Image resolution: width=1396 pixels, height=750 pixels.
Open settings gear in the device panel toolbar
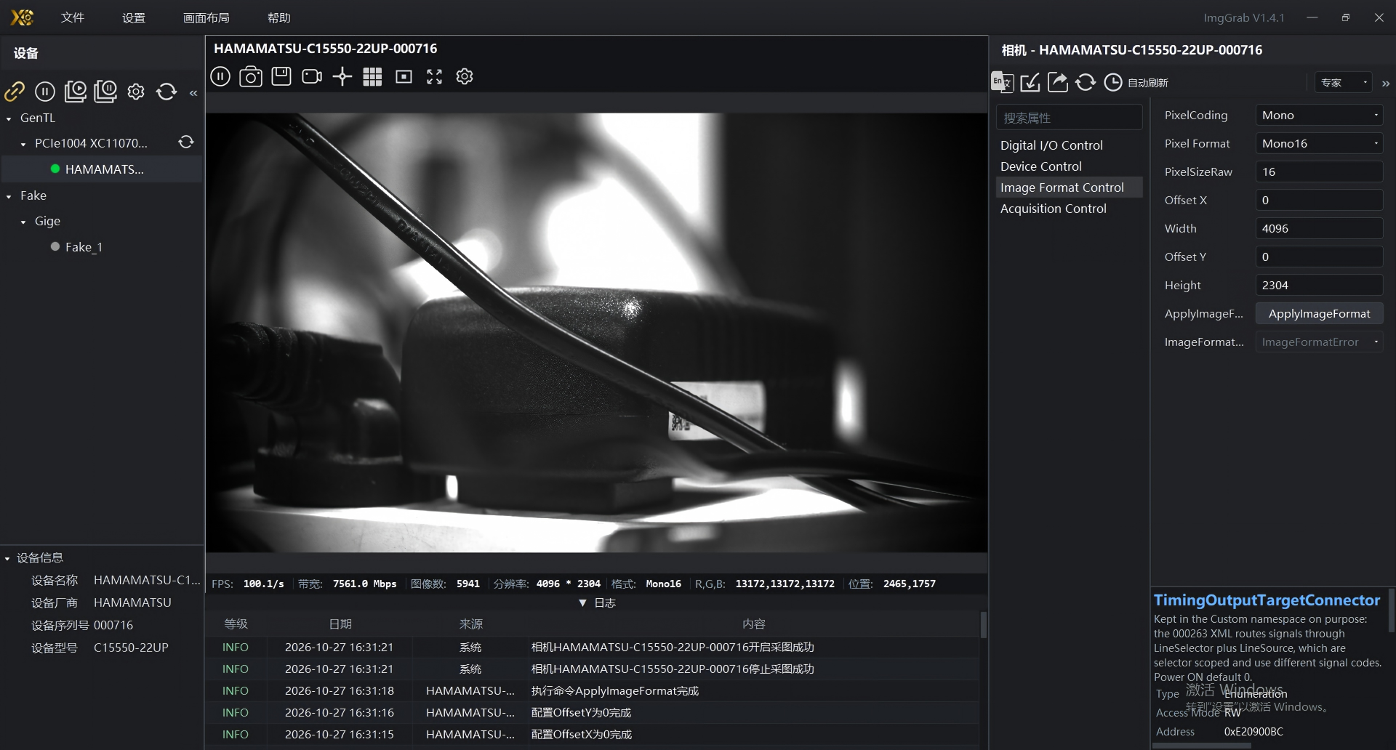(x=136, y=91)
